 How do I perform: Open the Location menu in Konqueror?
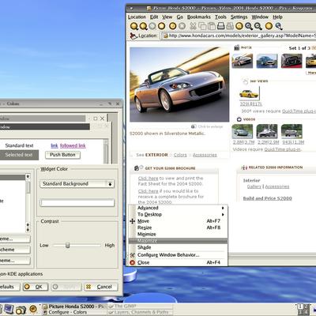click(137, 17)
